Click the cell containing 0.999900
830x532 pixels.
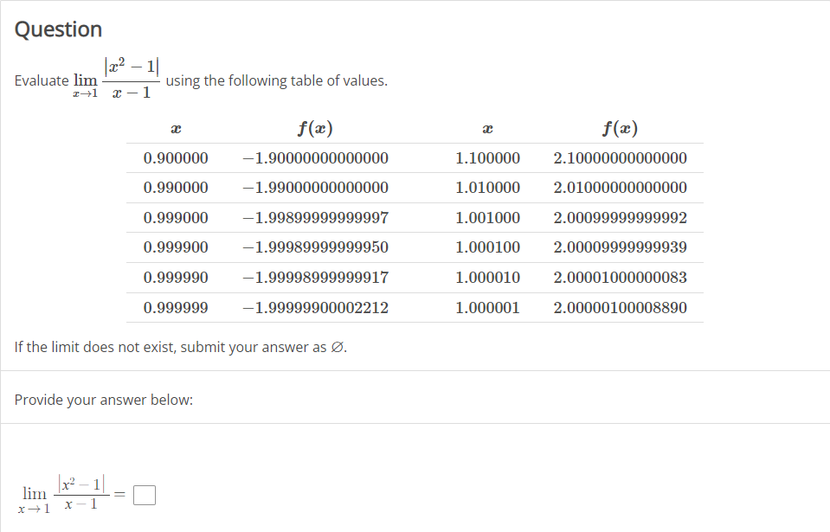point(175,247)
